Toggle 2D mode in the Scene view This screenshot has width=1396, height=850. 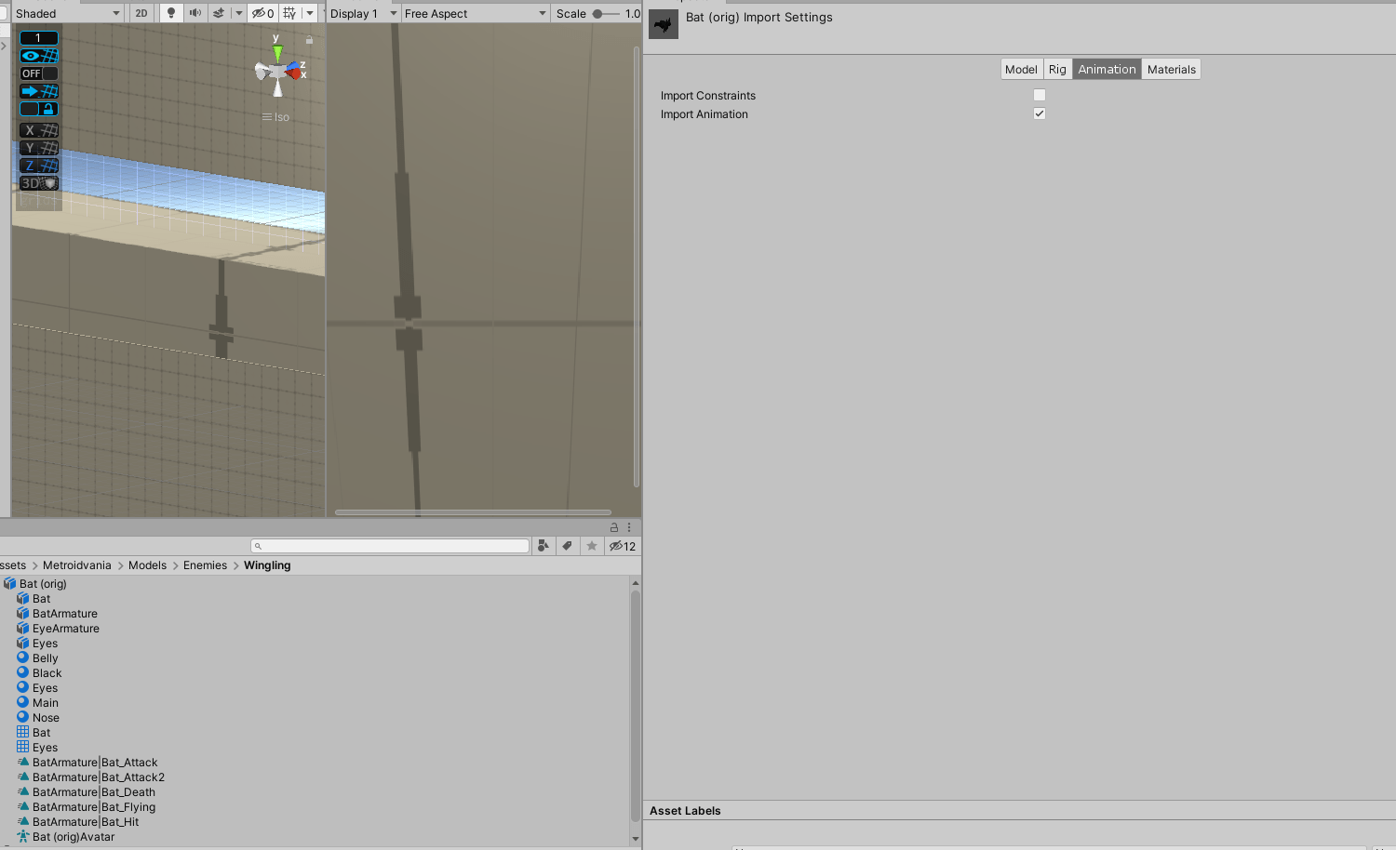(141, 12)
